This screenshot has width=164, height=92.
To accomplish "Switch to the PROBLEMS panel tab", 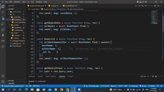I will click(32, 76).
